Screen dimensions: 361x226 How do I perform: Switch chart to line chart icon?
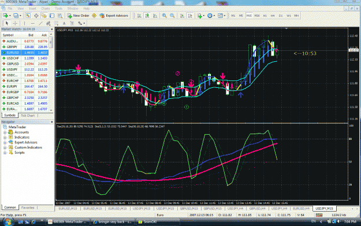pyautogui.click(x=155, y=16)
